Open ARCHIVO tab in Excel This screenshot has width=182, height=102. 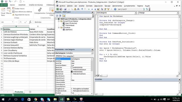click(x=4, y=5)
